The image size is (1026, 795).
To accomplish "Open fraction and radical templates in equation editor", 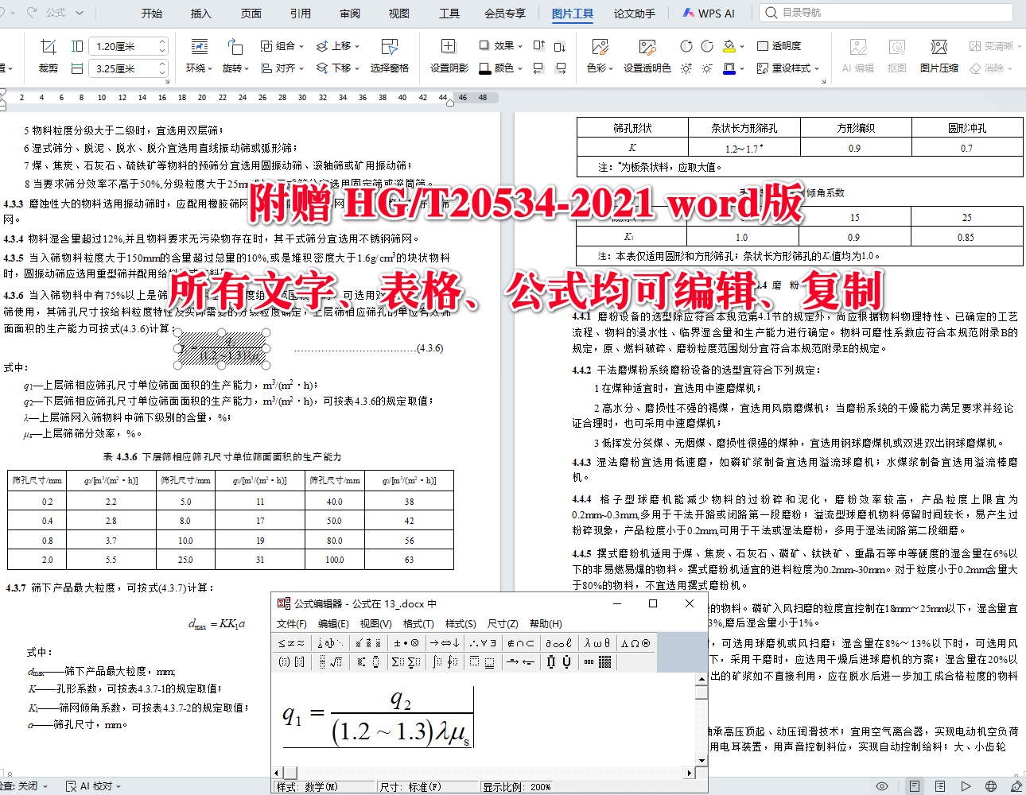I will coord(329,661).
